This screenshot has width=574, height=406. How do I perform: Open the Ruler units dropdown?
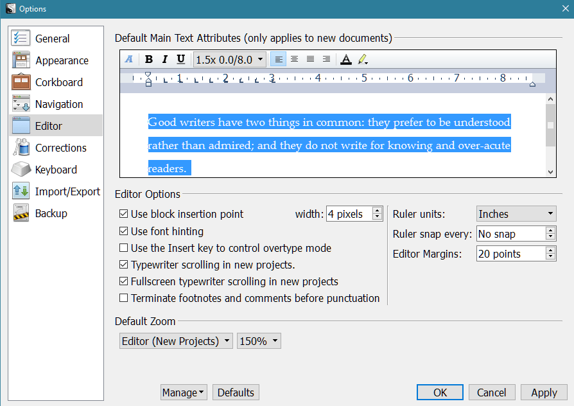[x=516, y=213]
